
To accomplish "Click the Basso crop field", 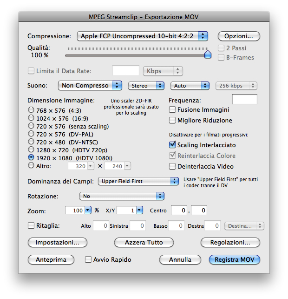I will pos(176,225).
